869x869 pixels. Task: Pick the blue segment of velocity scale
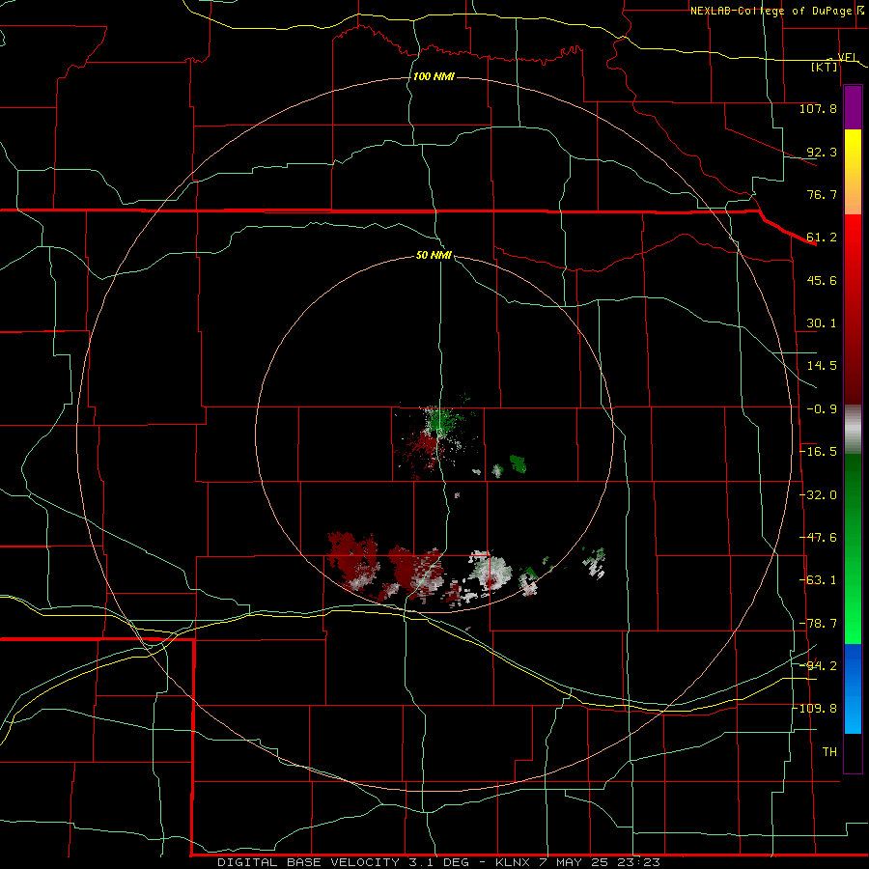pos(853,688)
